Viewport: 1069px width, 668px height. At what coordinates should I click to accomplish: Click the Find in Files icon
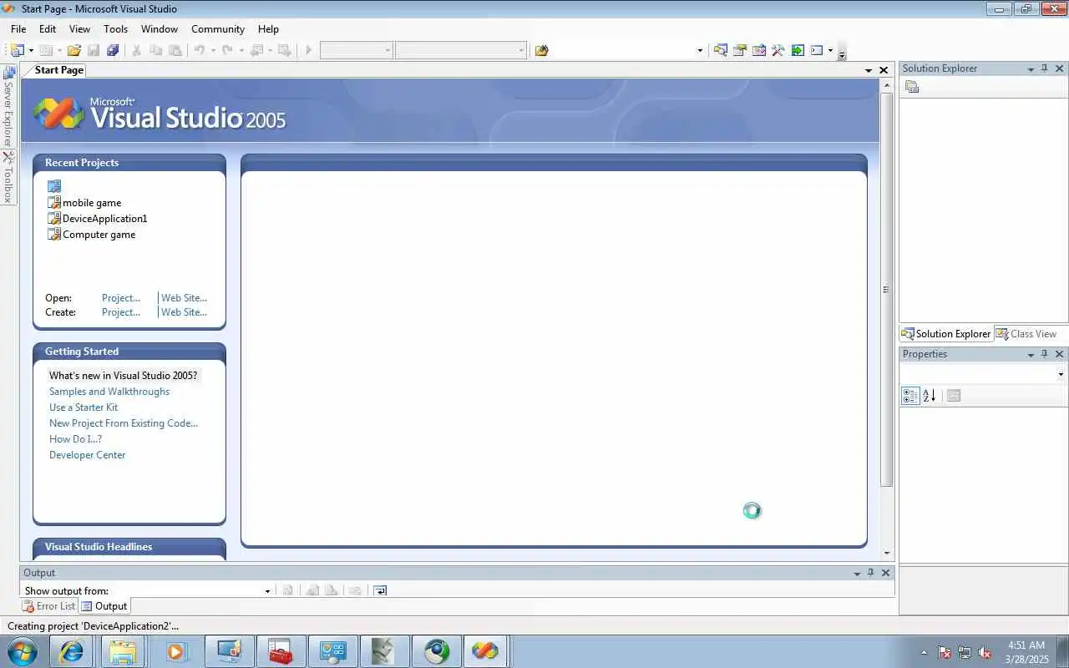click(x=541, y=50)
